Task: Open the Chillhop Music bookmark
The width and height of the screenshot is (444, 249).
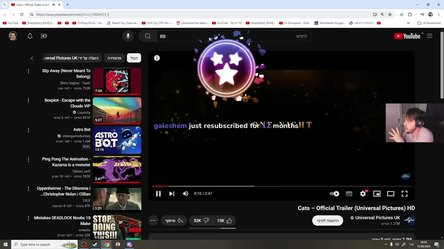Action: click(88, 23)
